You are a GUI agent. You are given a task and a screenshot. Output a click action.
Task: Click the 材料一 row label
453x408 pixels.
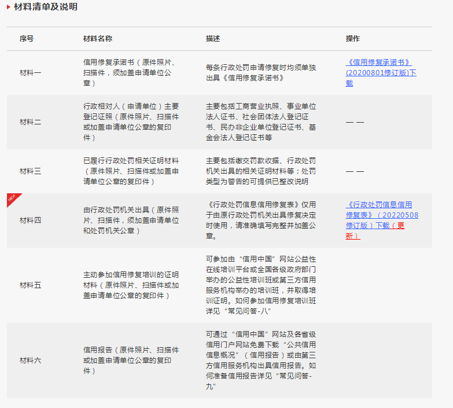tap(31, 73)
